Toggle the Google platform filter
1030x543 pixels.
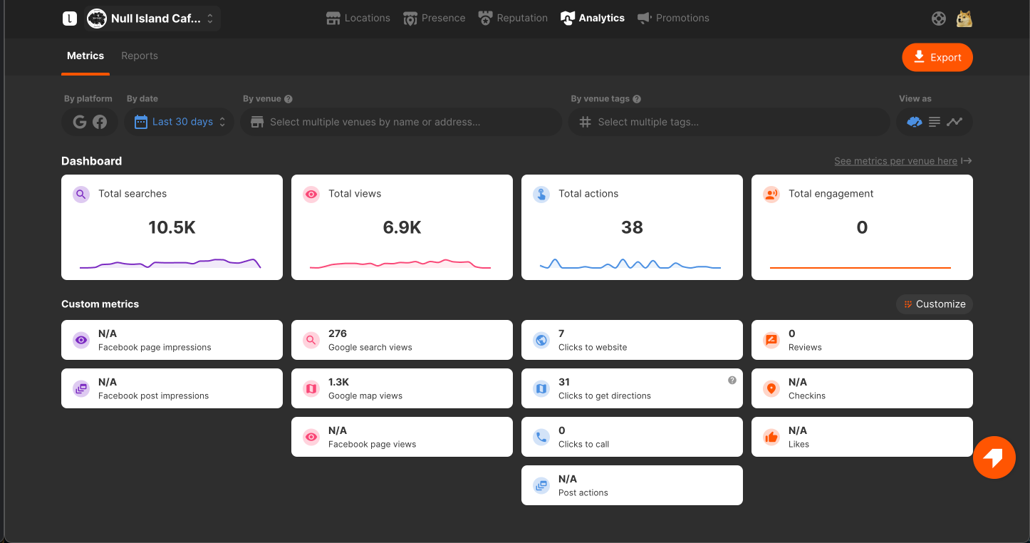pyautogui.click(x=80, y=122)
